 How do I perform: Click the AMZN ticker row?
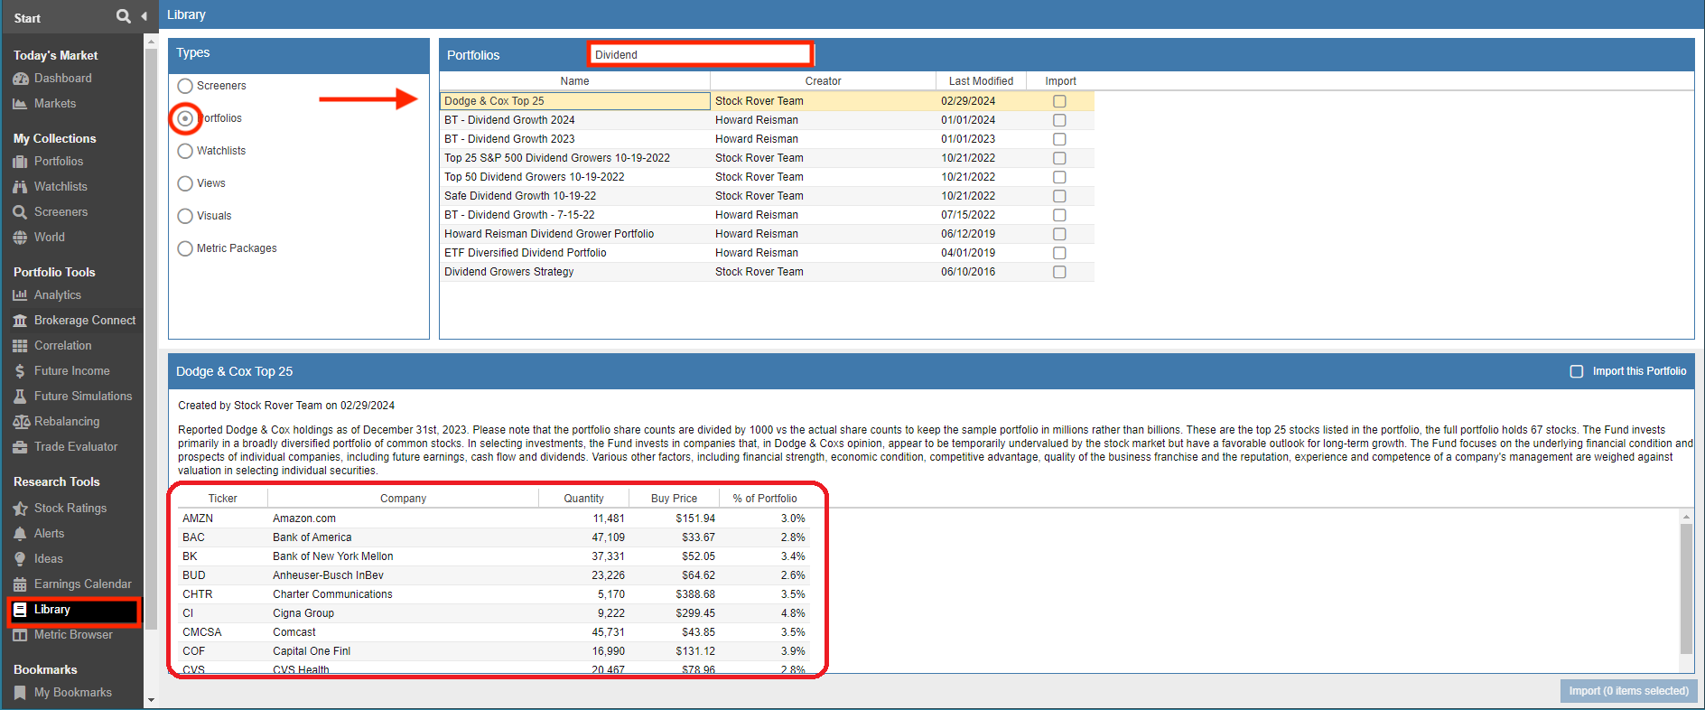pyautogui.click(x=493, y=518)
